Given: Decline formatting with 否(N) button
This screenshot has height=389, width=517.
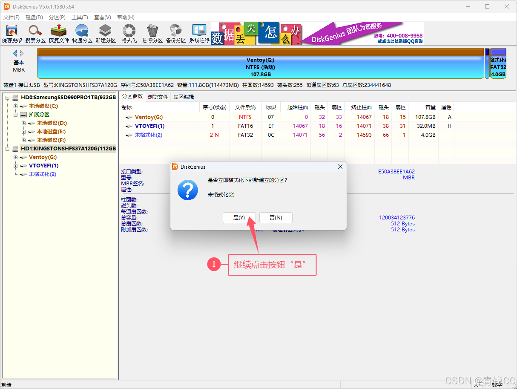Looking at the screenshot, I should click(x=276, y=217).
